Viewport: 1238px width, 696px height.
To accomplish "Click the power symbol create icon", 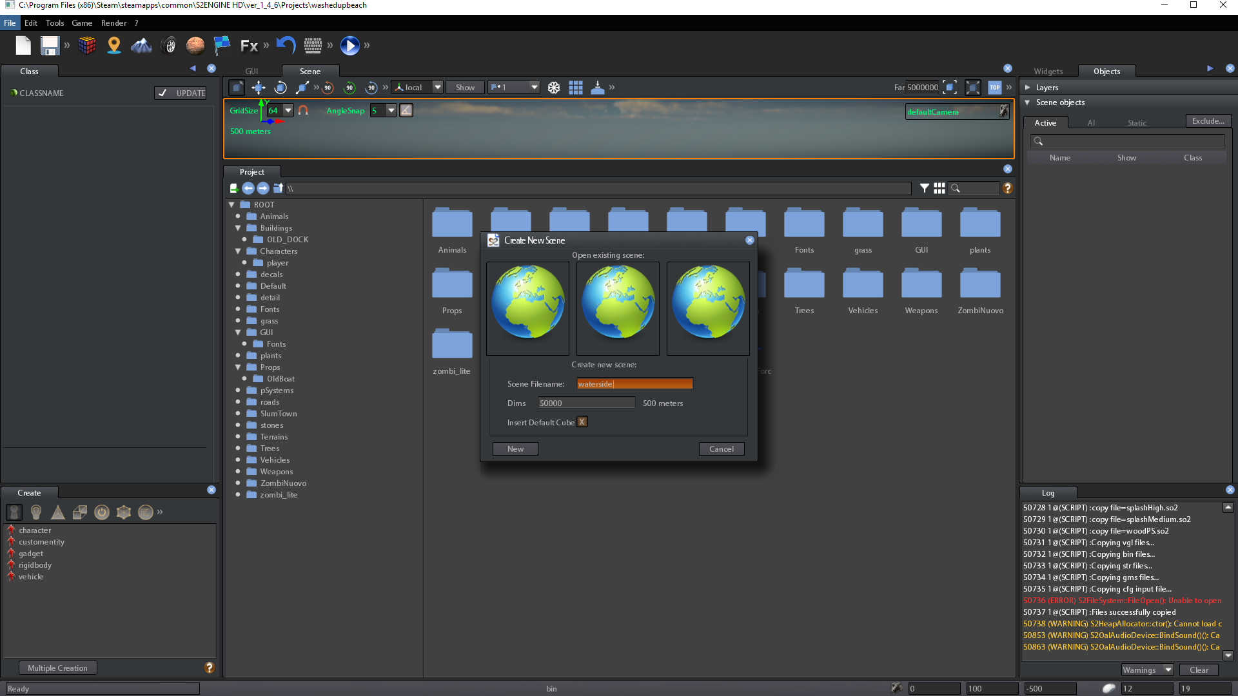I will click(102, 512).
